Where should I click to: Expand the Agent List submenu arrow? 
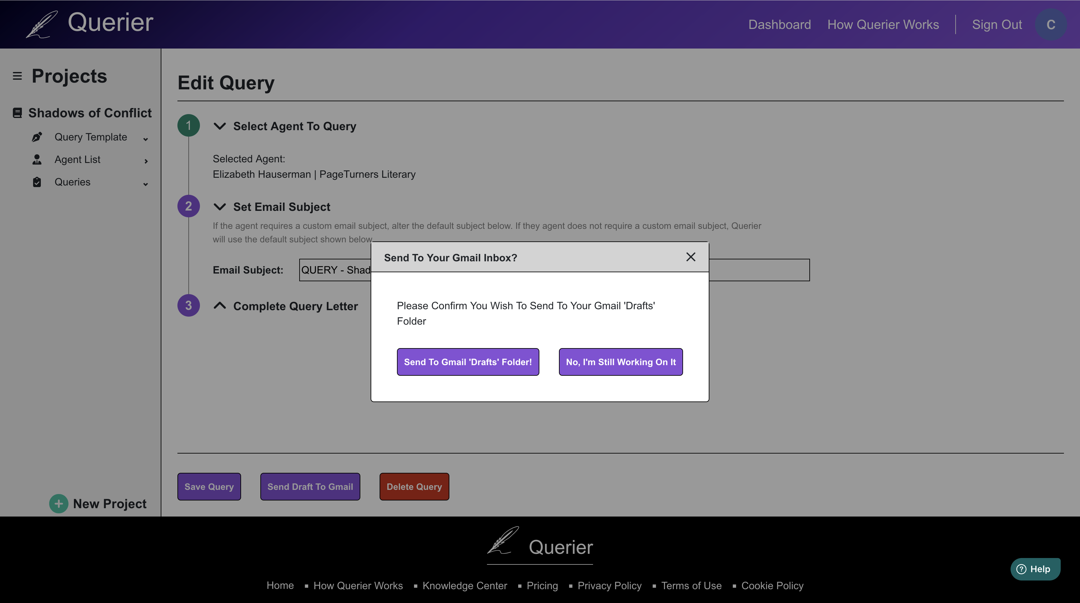click(x=146, y=161)
